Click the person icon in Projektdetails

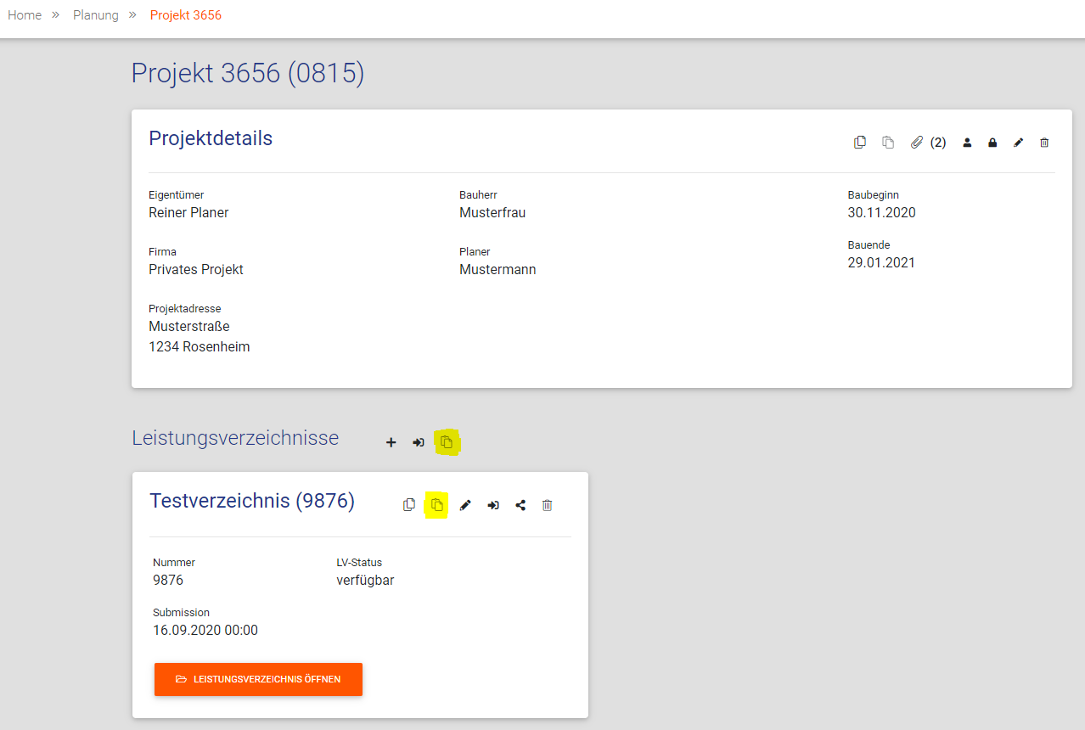point(967,143)
